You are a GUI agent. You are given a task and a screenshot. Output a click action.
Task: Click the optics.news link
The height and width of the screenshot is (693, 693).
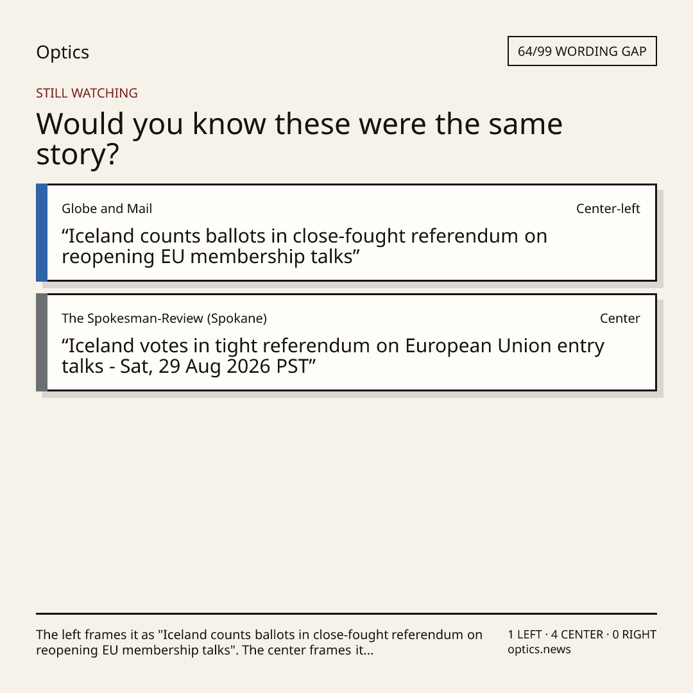(539, 649)
